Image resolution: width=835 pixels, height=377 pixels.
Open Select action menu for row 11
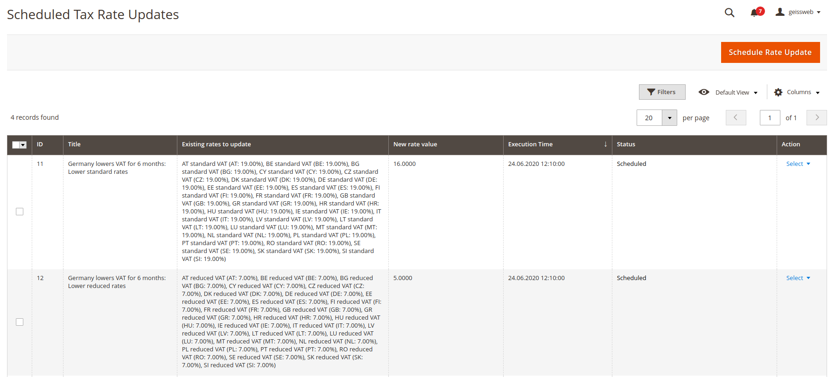tap(798, 164)
